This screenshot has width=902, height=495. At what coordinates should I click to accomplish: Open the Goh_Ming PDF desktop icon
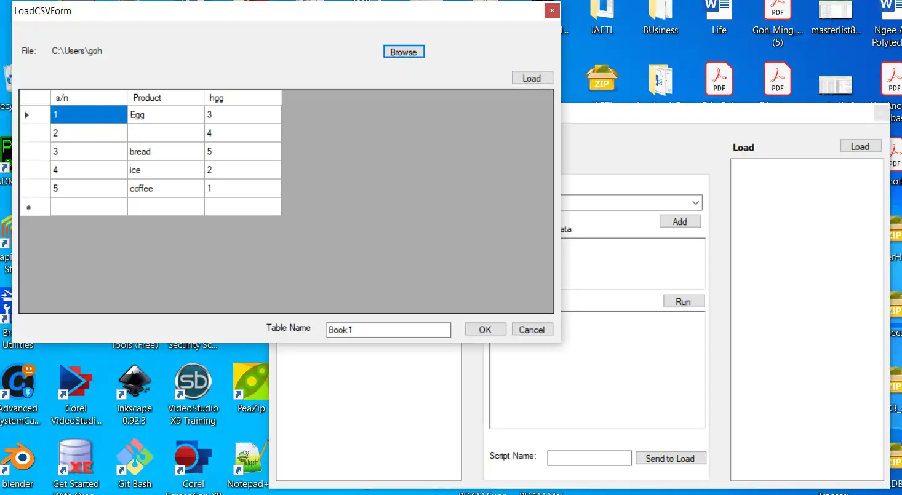click(x=778, y=24)
